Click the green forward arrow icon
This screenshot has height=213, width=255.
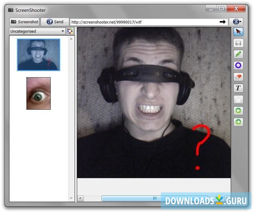click(x=239, y=122)
